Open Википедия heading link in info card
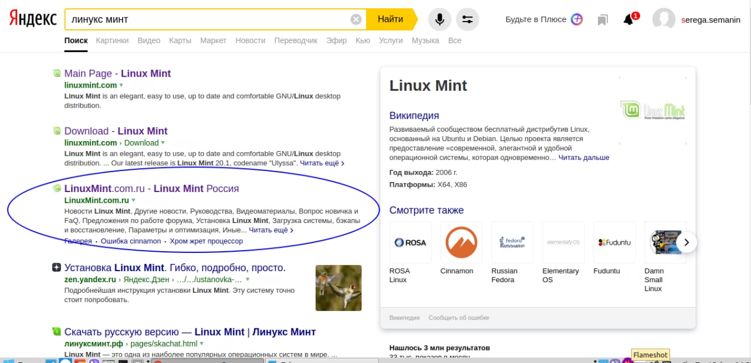The height and width of the screenshot is (363, 751). 414,115
